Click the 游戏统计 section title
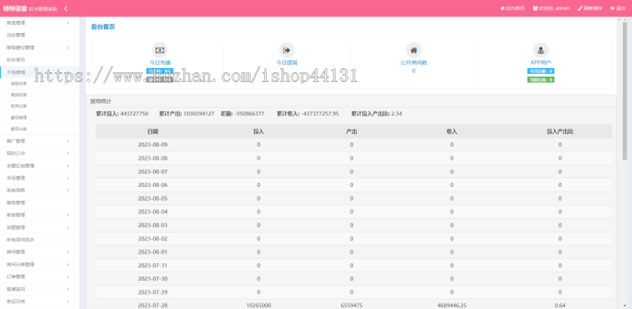632x309 pixels. point(100,101)
